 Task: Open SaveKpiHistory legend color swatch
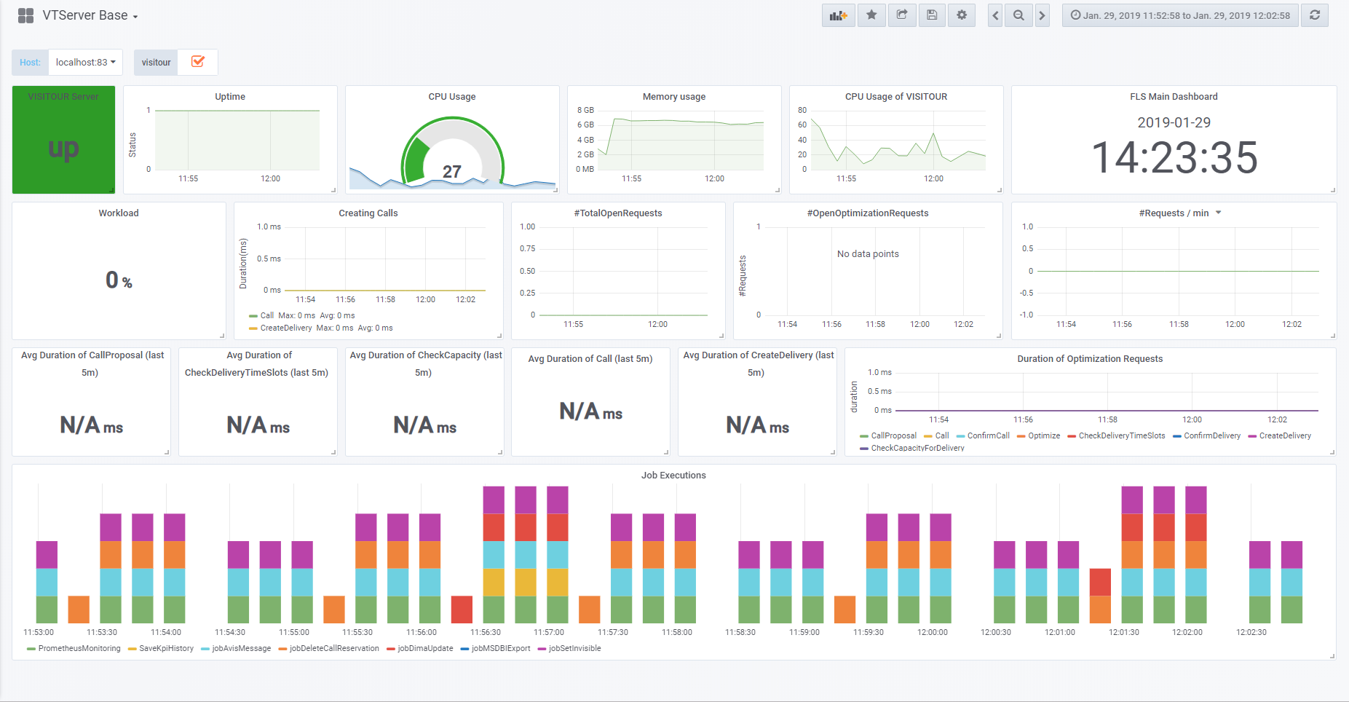point(132,649)
